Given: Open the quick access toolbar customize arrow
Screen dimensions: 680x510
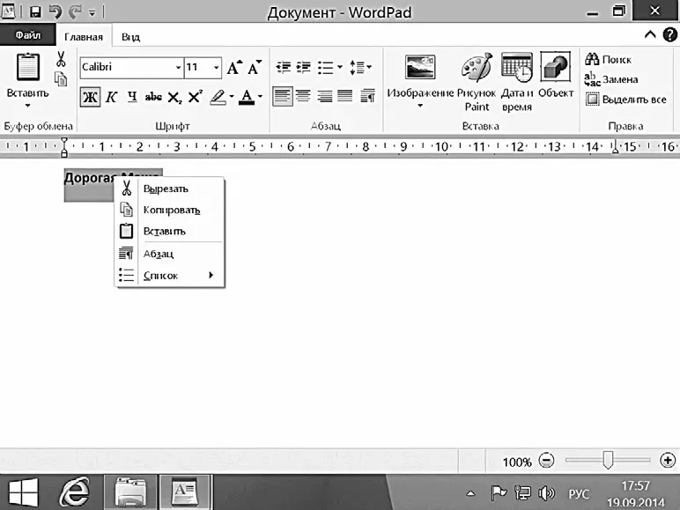Looking at the screenshot, I should click(x=92, y=13).
